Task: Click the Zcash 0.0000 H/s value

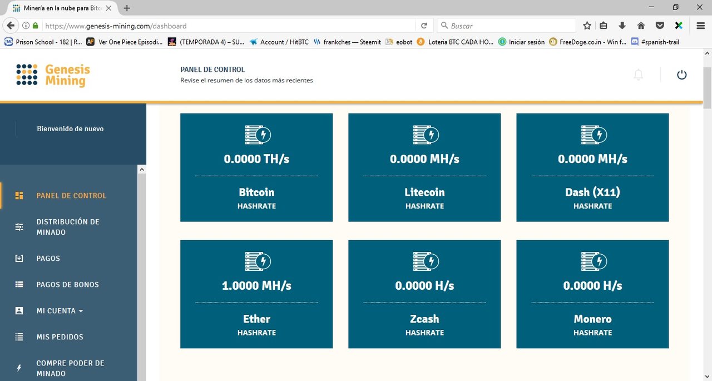Action: (x=424, y=286)
